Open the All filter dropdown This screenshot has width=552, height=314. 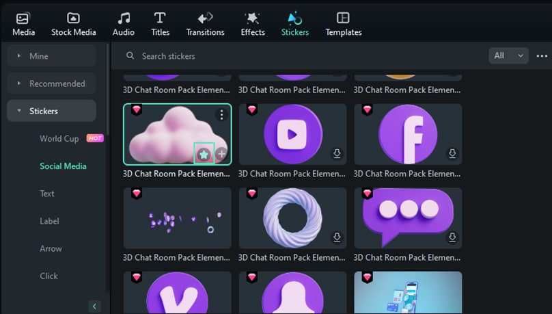pyautogui.click(x=508, y=55)
